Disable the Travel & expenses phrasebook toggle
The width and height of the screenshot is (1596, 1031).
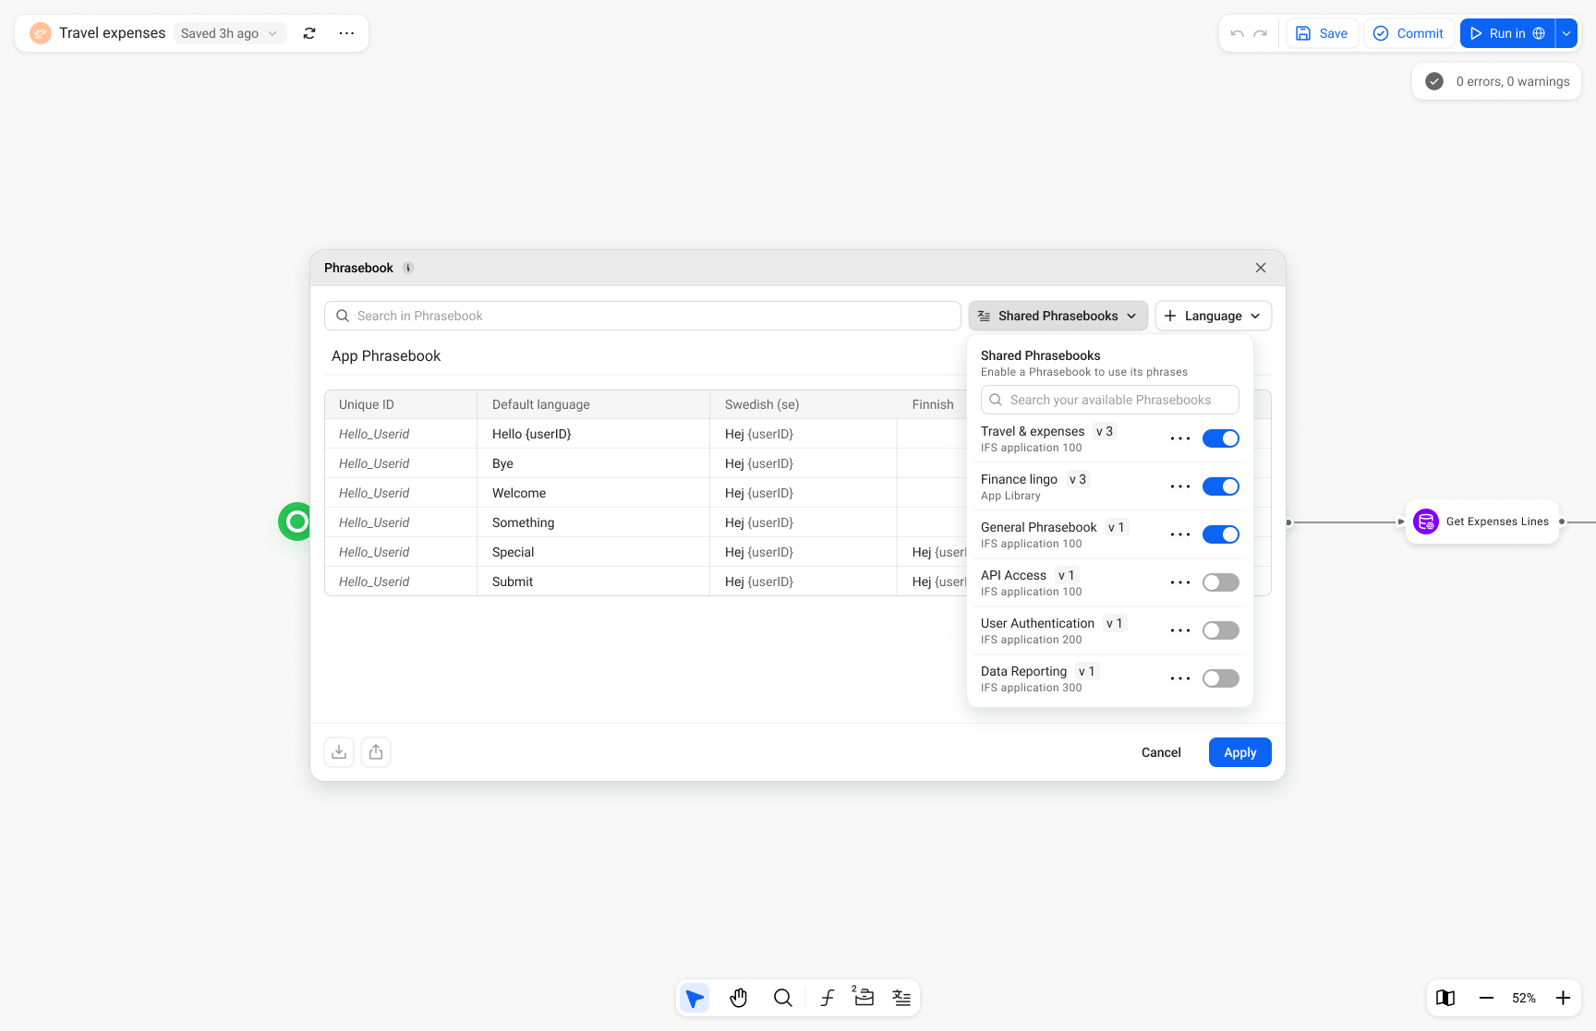(1220, 438)
